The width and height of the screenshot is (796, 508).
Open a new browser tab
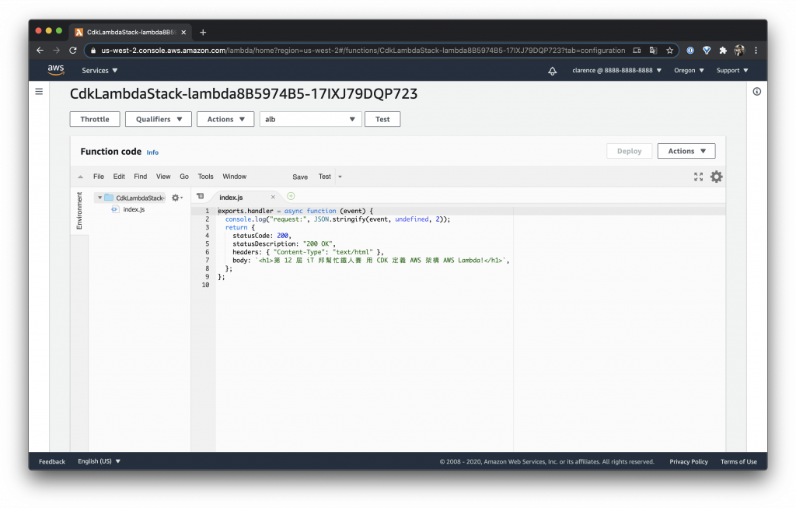(x=203, y=32)
